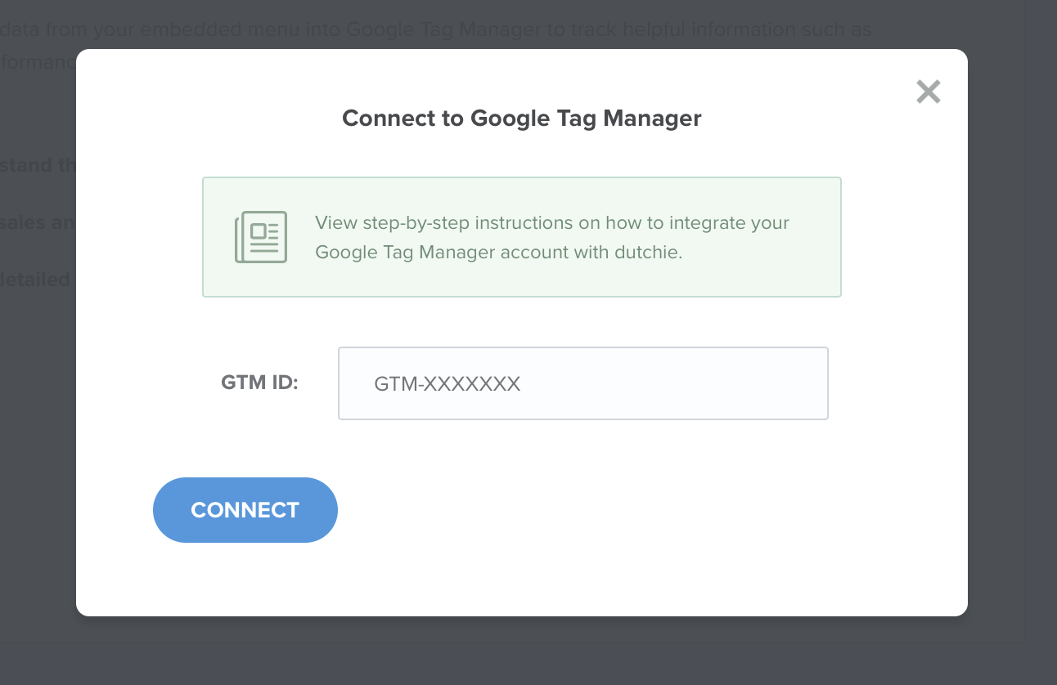1057x685 pixels.
Task: Click the 'Google Tag Manager' words in the title
Action: tap(586, 119)
